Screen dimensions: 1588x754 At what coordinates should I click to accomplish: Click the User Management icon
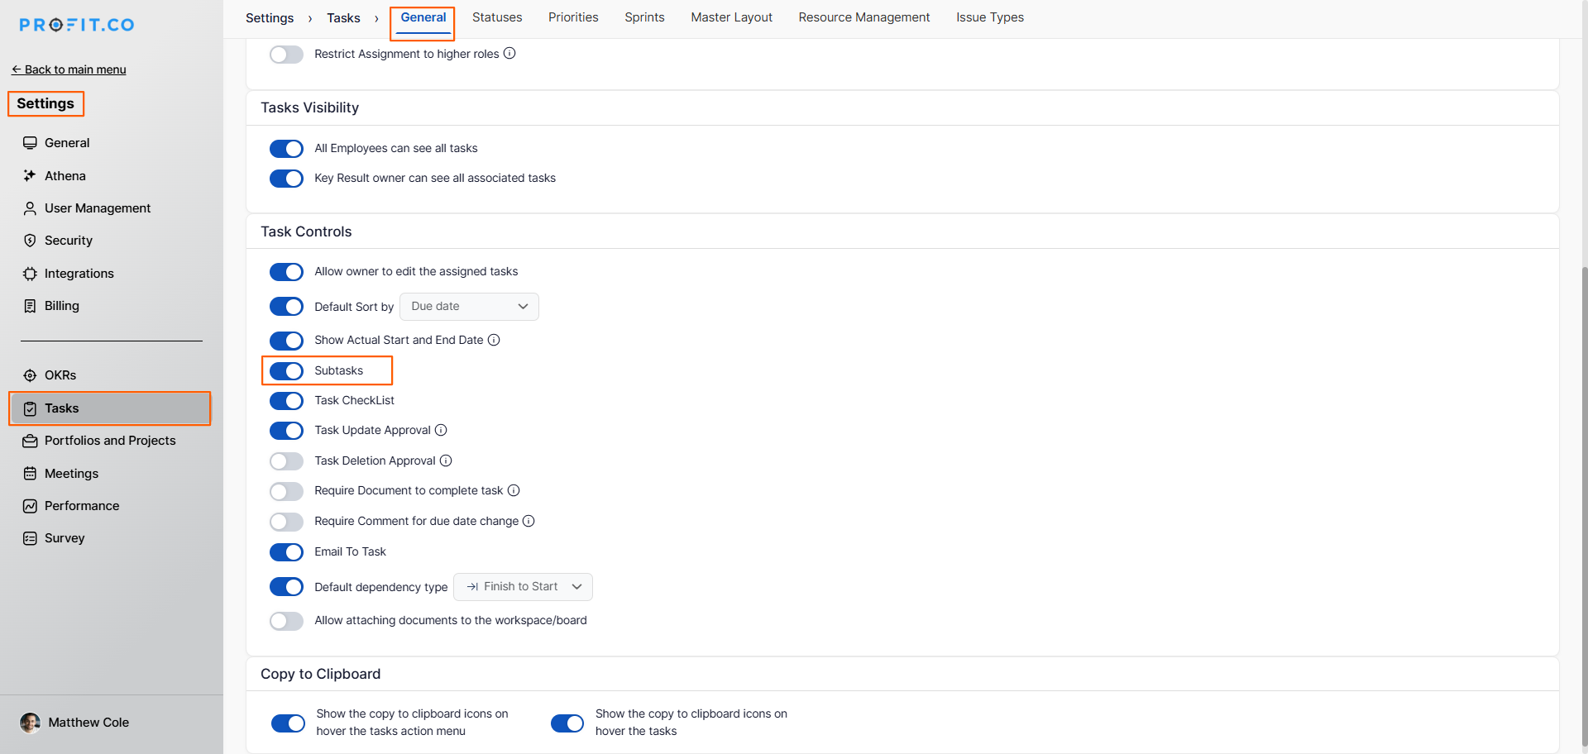pos(30,208)
